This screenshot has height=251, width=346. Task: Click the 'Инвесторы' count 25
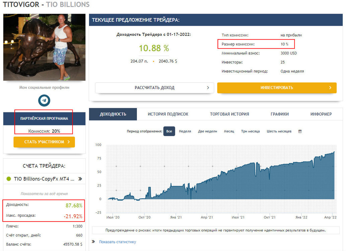pos(283,62)
